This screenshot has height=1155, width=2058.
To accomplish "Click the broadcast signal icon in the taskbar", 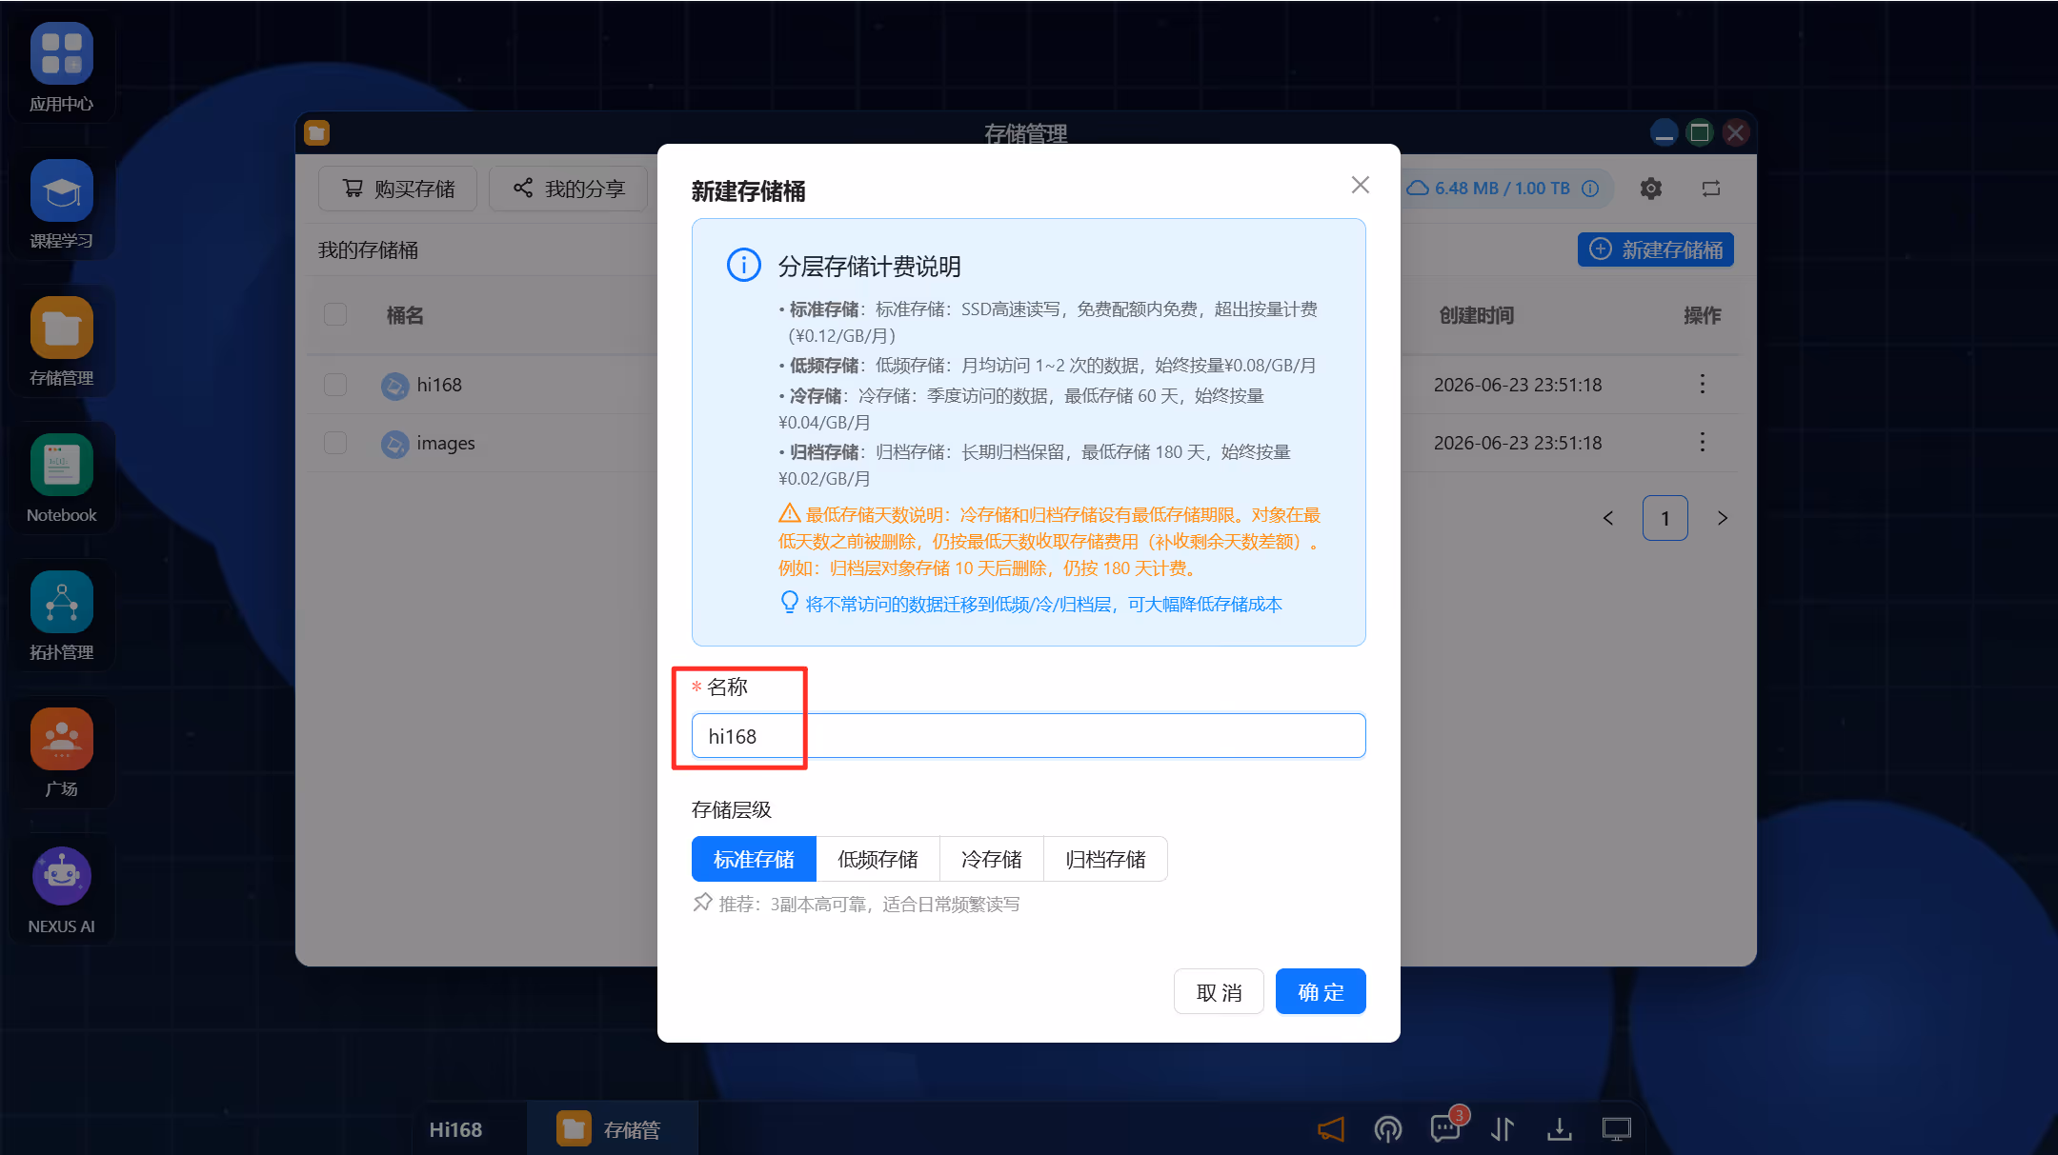I will 1388,1129.
